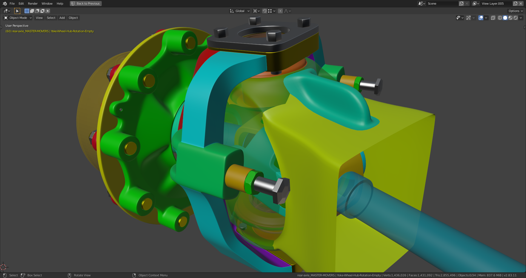Screen dimensions: 526x278
Task: Toggle viewport gizmos
Action: pyautogui.click(x=468, y=18)
